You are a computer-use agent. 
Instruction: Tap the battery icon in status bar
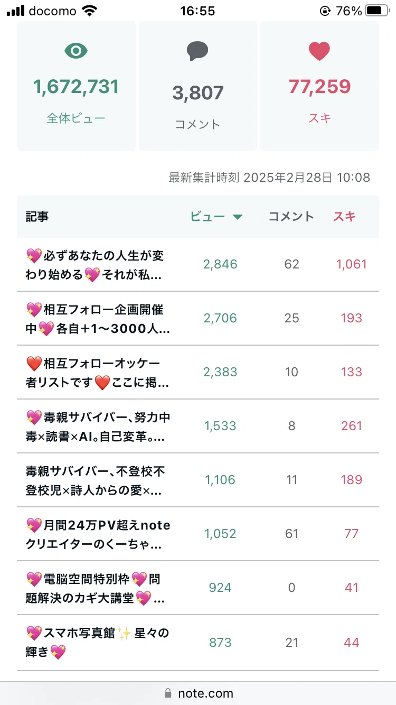[x=378, y=11]
